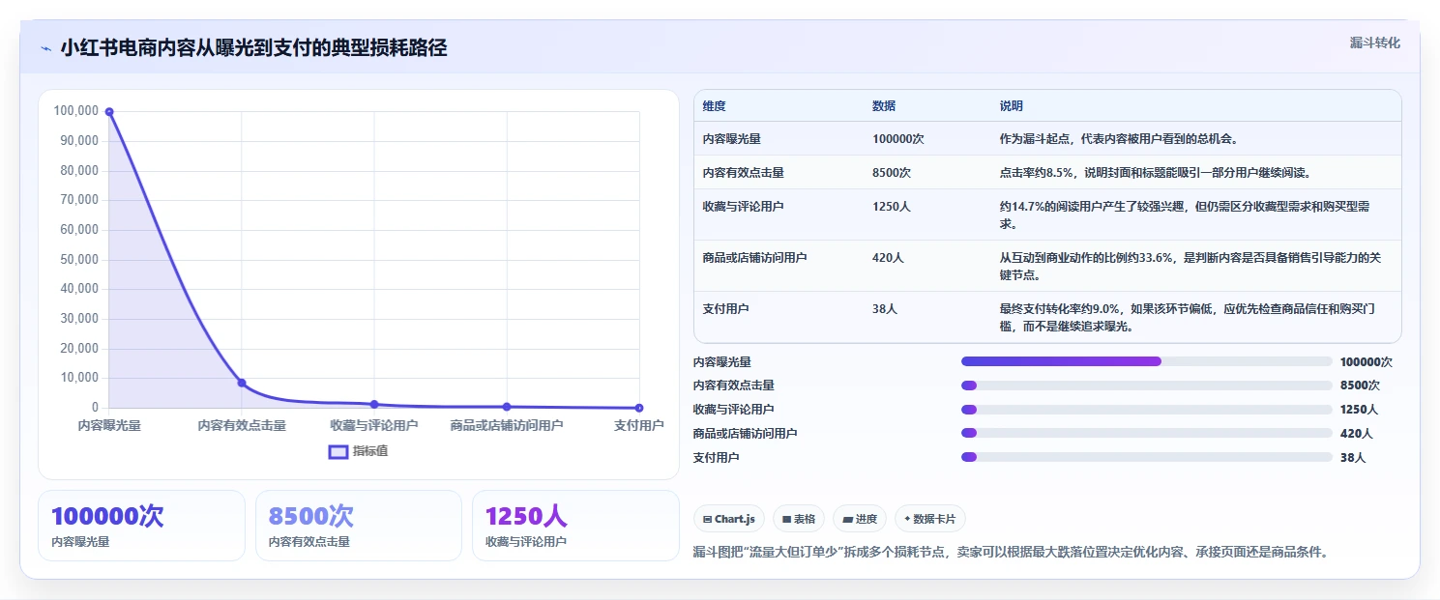Click the 商品或店铺访问用户 table row label
Screen dimensions: 1440x600
pos(755,258)
